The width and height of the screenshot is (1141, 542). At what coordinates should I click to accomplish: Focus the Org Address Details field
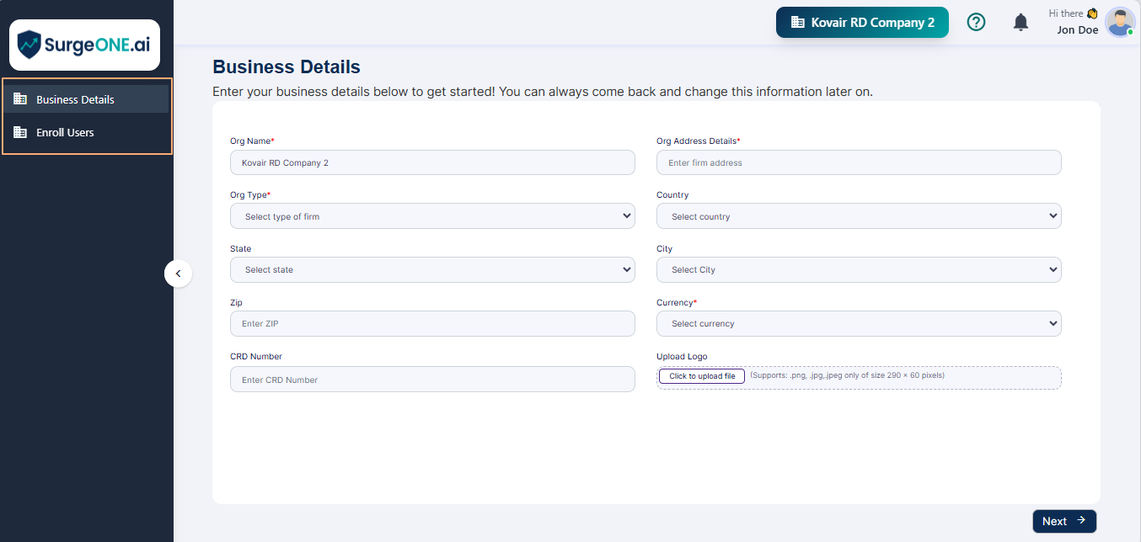[x=858, y=162]
